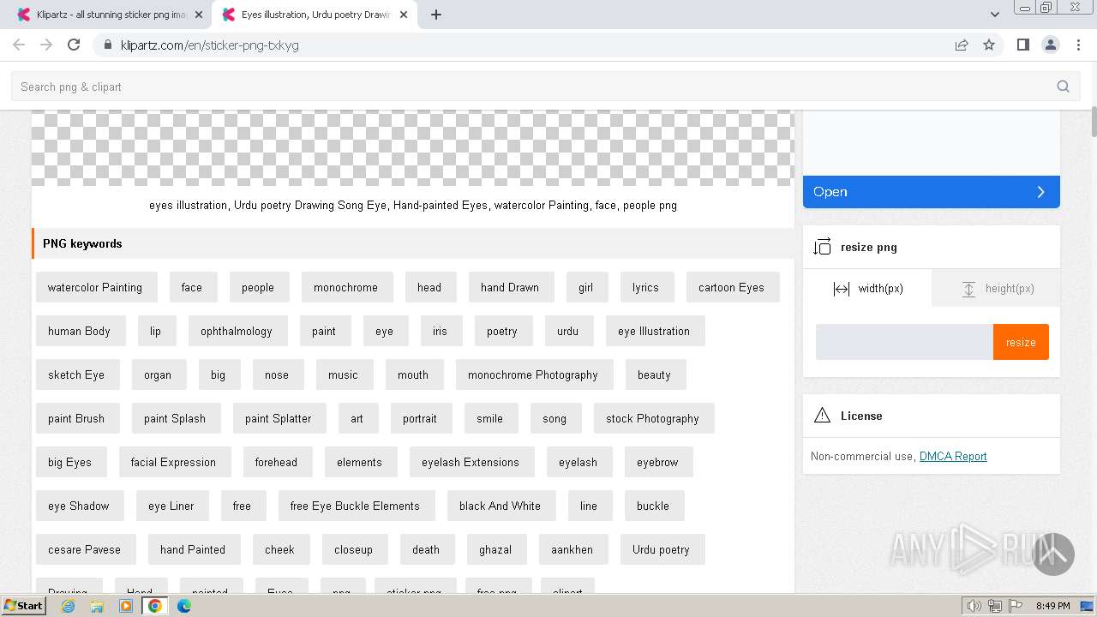Switch to Chrome in taskbar
Image resolution: width=1097 pixels, height=617 pixels.
[x=155, y=606]
